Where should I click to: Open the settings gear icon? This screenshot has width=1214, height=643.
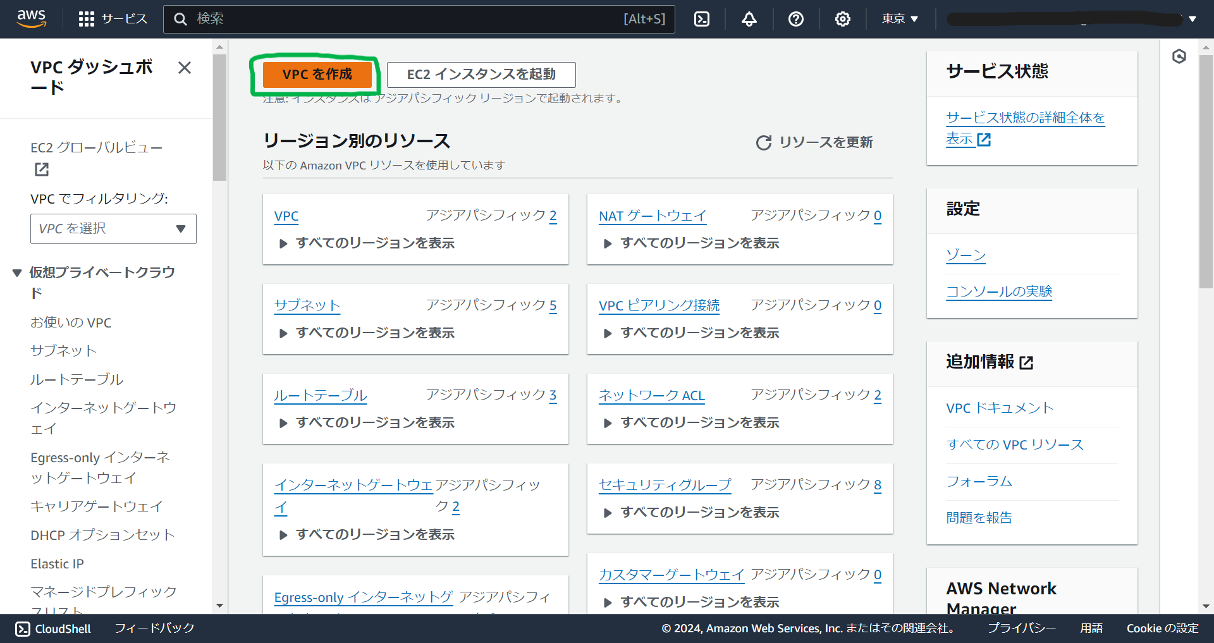[842, 18]
